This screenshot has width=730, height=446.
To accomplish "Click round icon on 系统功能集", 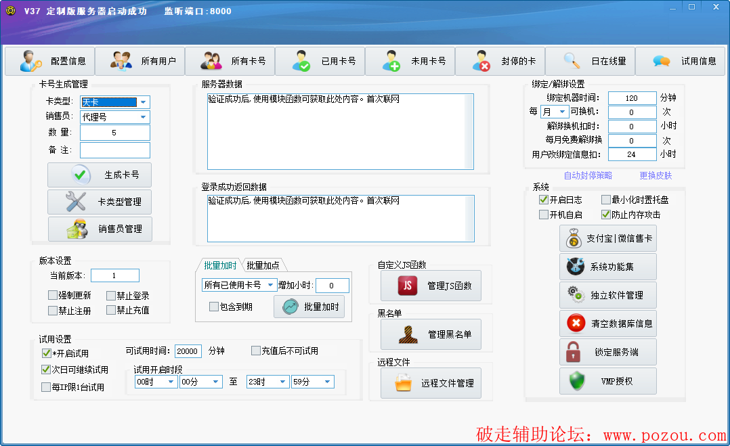I will coord(576,267).
